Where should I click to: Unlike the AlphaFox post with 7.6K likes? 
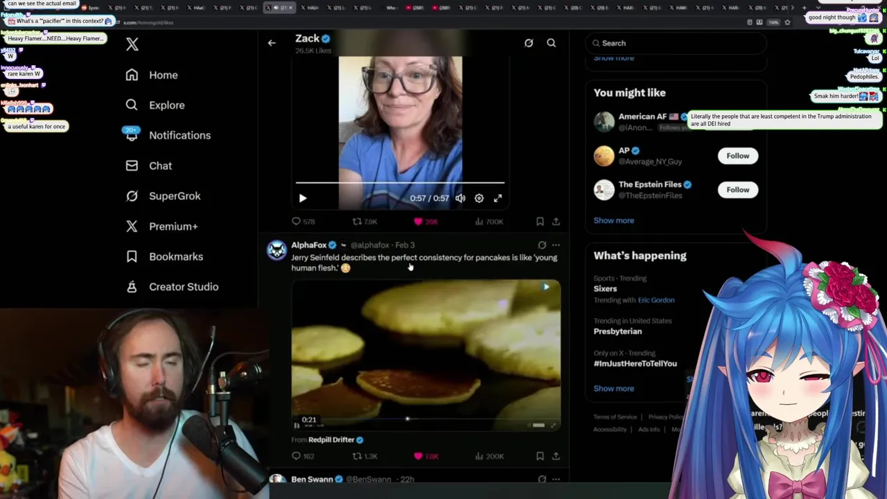coord(425,456)
